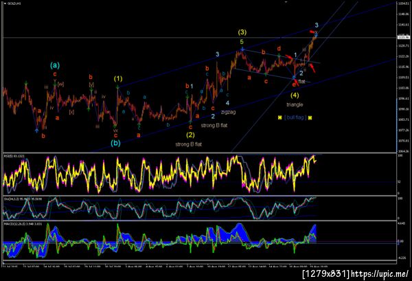
Task: Select 'strong B flat' label below wave (2)
Action: coord(188,144)
